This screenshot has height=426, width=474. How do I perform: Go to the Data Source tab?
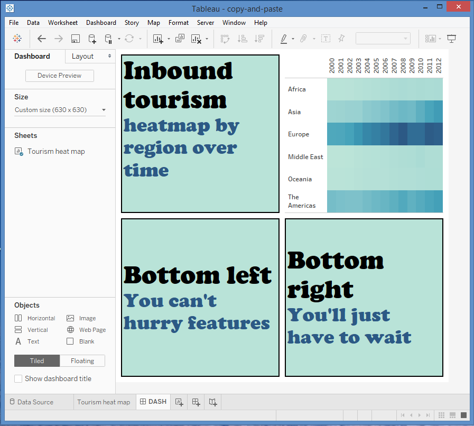pyautogui.click(x=35, y=402)
